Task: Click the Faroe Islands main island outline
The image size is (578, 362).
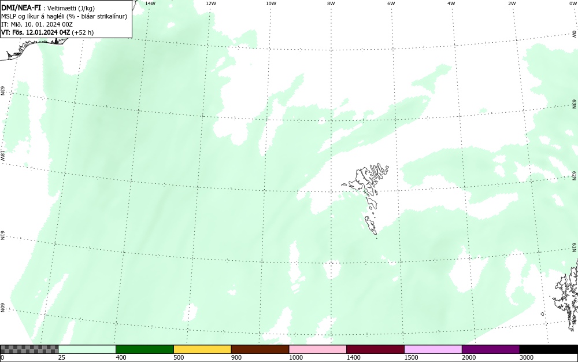Action: 363,180
